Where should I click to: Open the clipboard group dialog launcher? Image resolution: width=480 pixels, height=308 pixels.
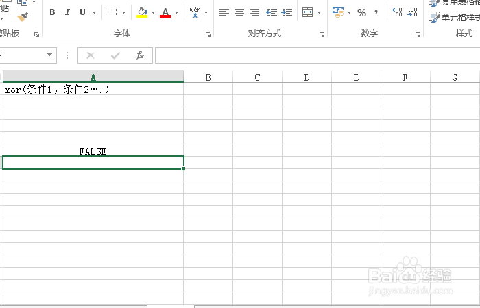coord(37,34)
